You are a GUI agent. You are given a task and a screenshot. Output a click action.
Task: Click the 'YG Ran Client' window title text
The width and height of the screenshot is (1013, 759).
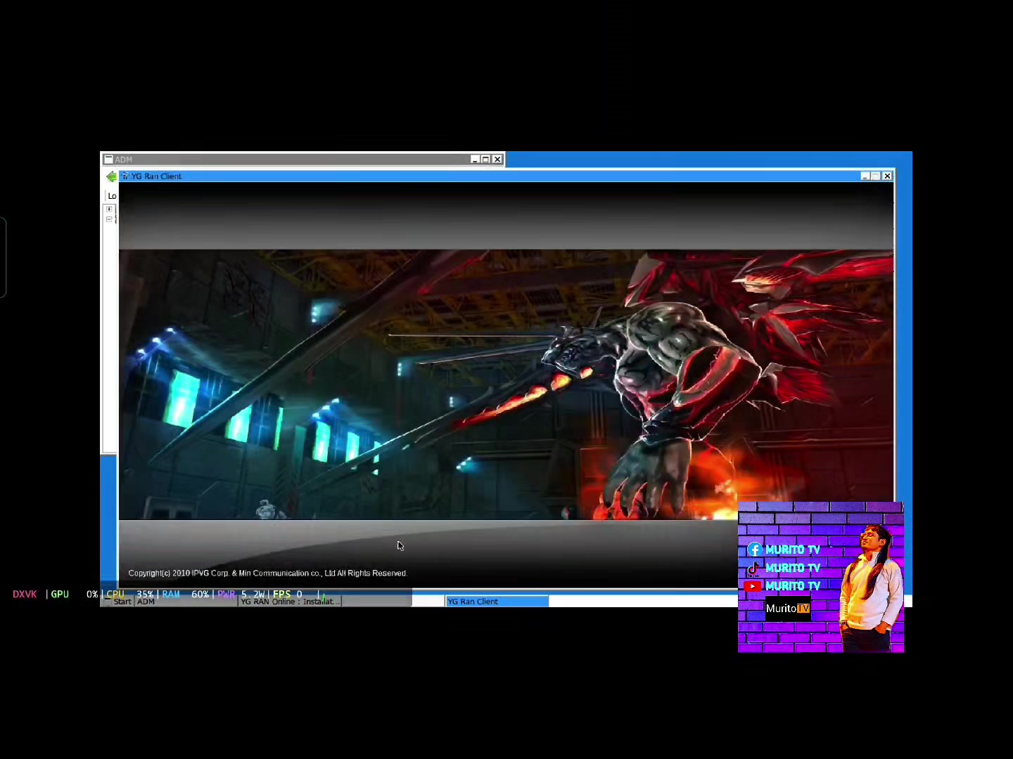click(156, 176)
